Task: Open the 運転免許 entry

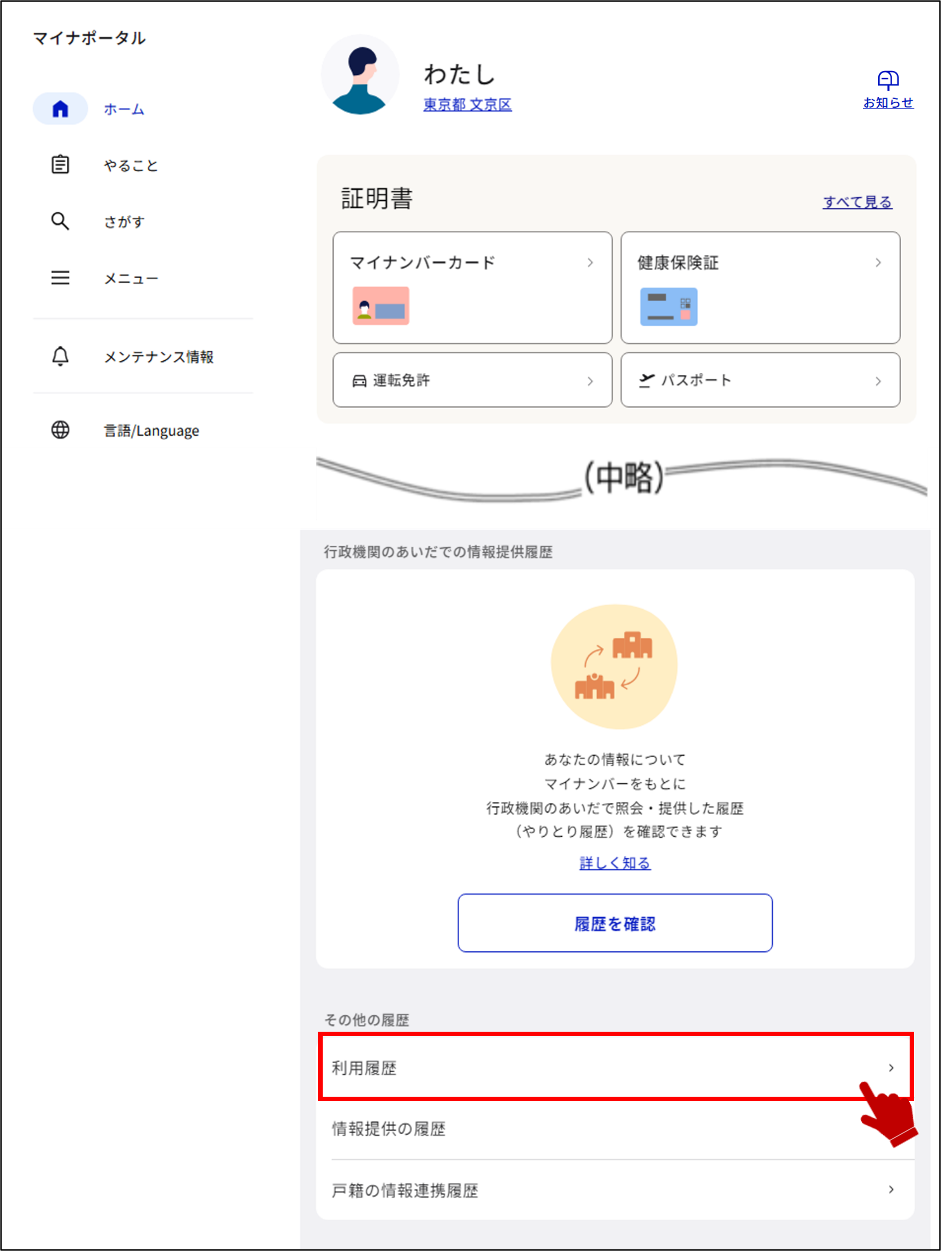Action: pyautogui.click(x=472, y=380)
